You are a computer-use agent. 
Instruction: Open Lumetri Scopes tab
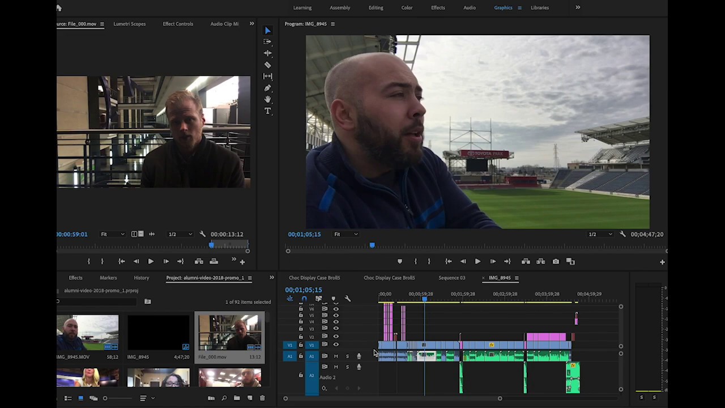130,24
